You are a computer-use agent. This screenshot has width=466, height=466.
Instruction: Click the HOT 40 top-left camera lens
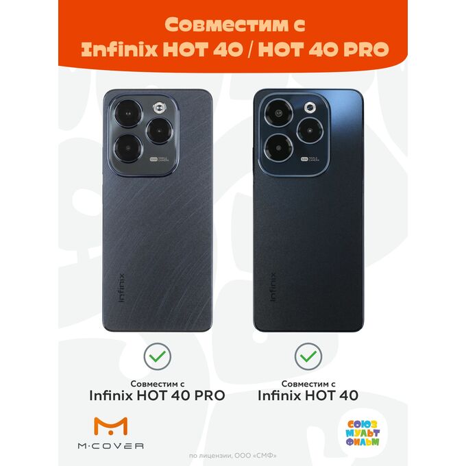click(279, 113)
